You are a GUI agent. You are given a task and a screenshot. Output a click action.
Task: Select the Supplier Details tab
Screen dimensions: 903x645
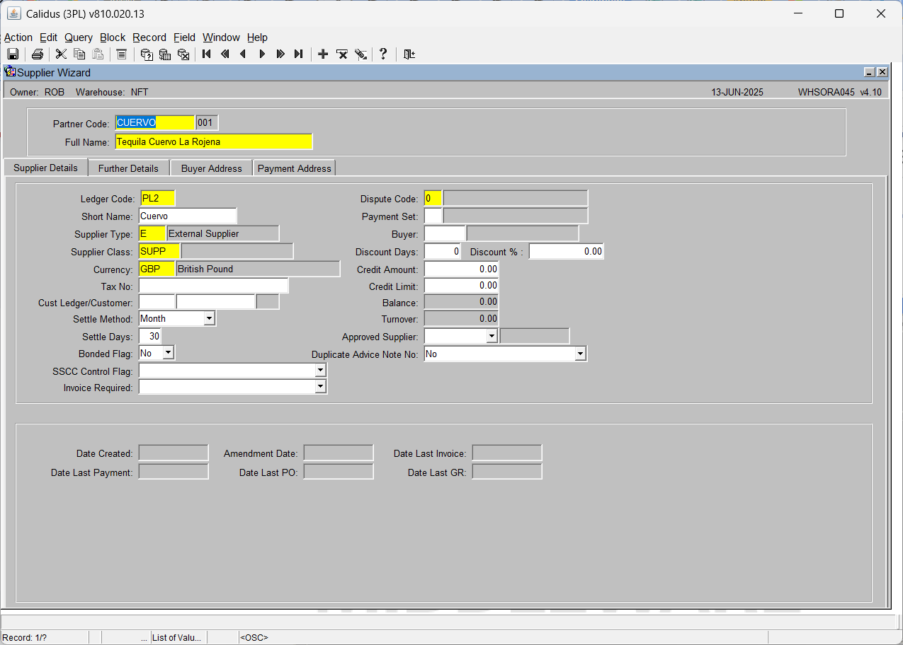point(45,168)
